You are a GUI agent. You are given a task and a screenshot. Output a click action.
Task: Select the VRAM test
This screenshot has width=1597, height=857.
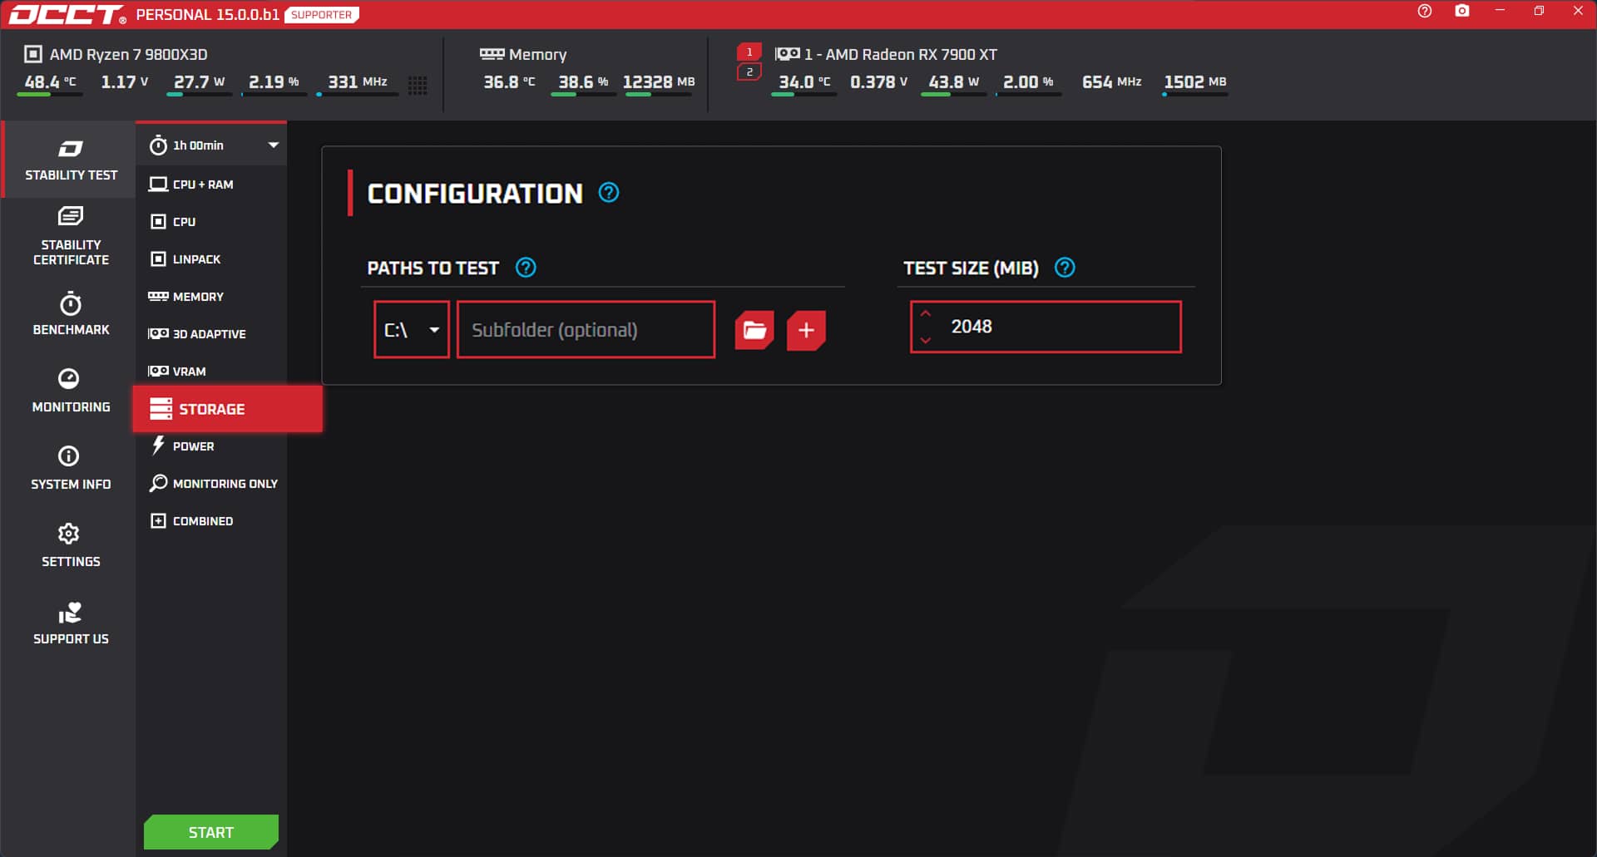click(189, 372)
